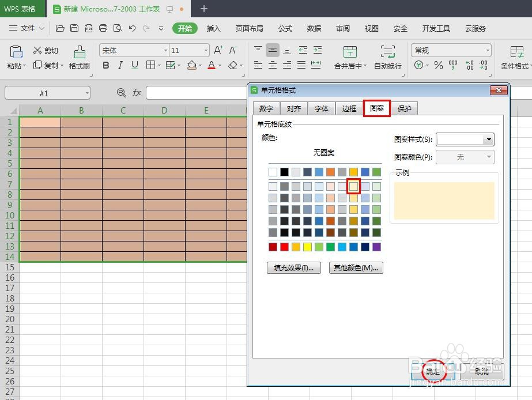The width and height of the screenshot is (532, 400).
Task: Select the Cut (剪切) tool
Action: [45, 50]
